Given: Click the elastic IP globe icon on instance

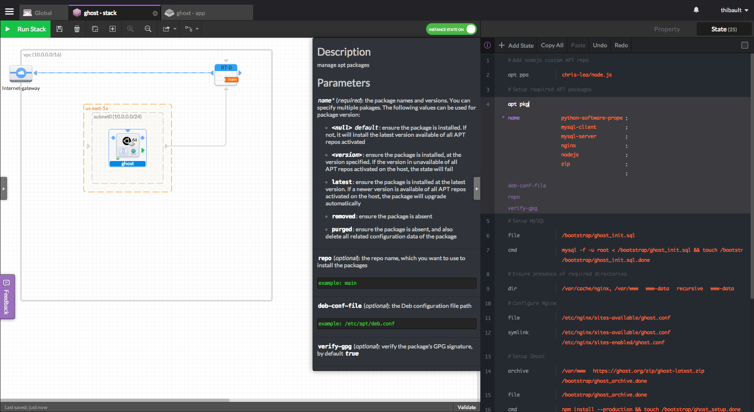Looking at the screenshot, I should [133, 151].
